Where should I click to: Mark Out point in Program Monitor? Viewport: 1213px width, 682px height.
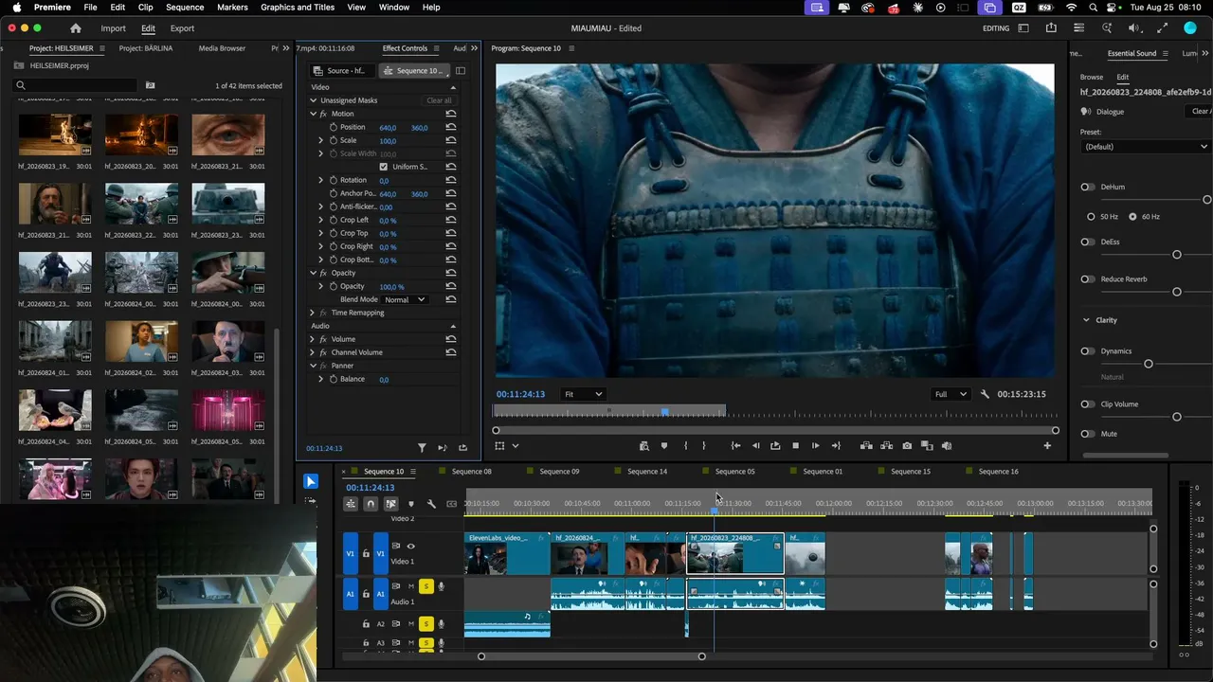pos(703,446)
